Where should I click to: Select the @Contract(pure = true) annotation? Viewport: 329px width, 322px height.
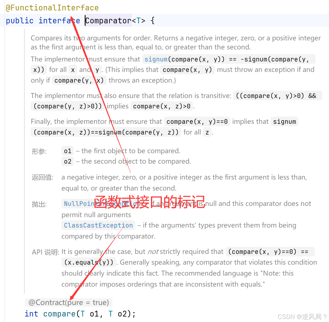pos(68,302)
